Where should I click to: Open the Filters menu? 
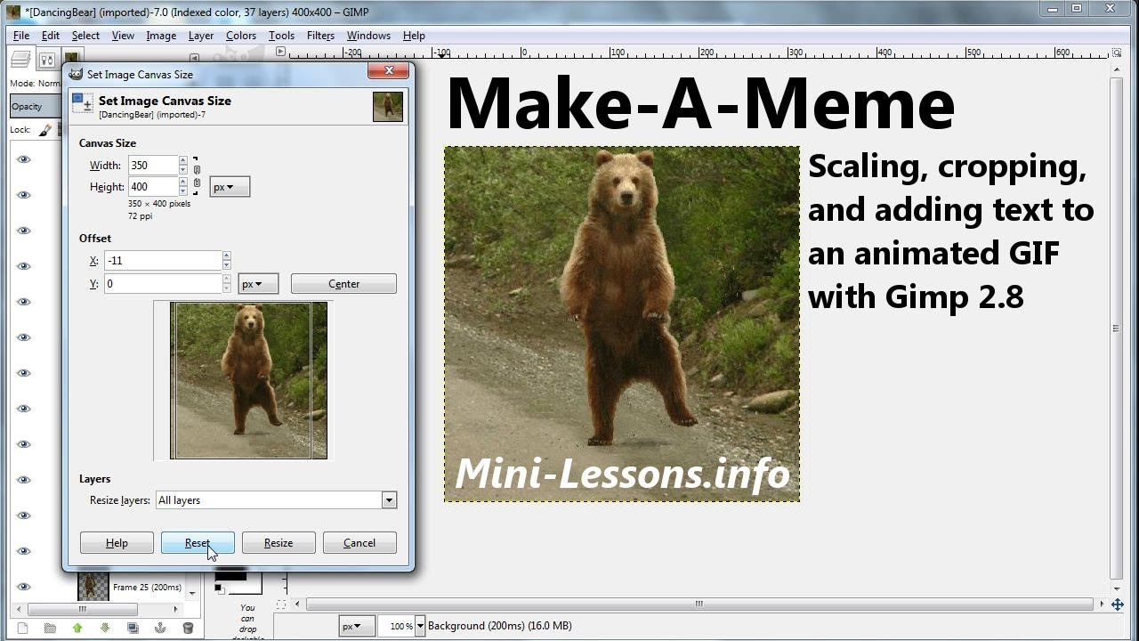click(x=320, y=36)
